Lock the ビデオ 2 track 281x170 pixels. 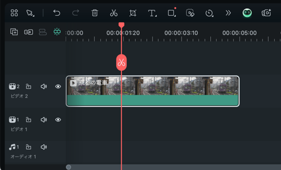tap(28, 86)
